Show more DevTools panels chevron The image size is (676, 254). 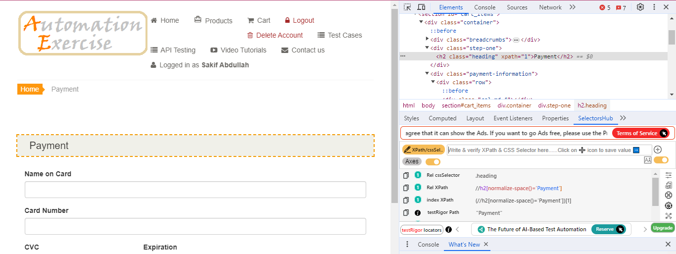[573, 7]
